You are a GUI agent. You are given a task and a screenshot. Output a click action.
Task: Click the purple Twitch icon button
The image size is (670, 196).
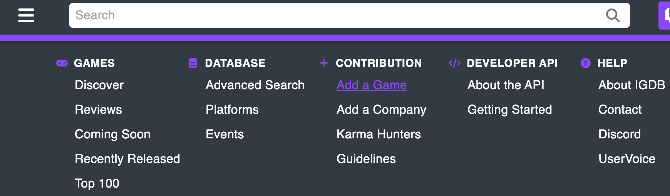(665, 15)
